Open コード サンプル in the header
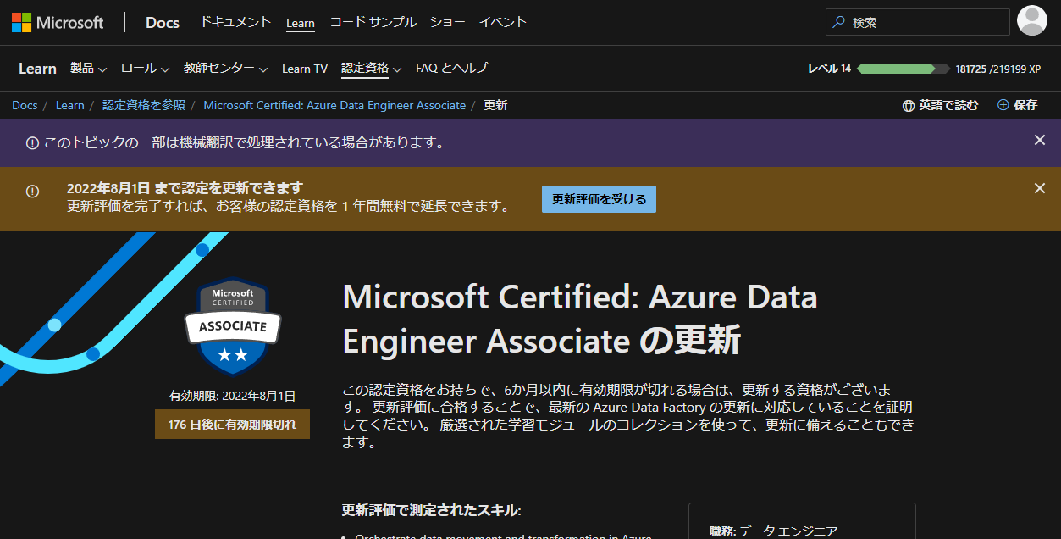Image resolution: width=1061 pixels, height=539 pixels. pyautogui.click(x=373, y=22)
